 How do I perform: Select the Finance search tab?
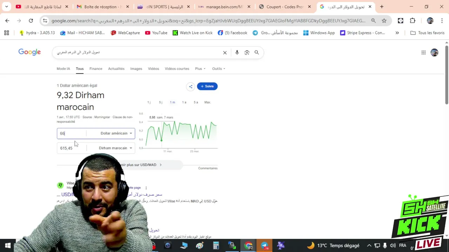click(x=96, y=69)
